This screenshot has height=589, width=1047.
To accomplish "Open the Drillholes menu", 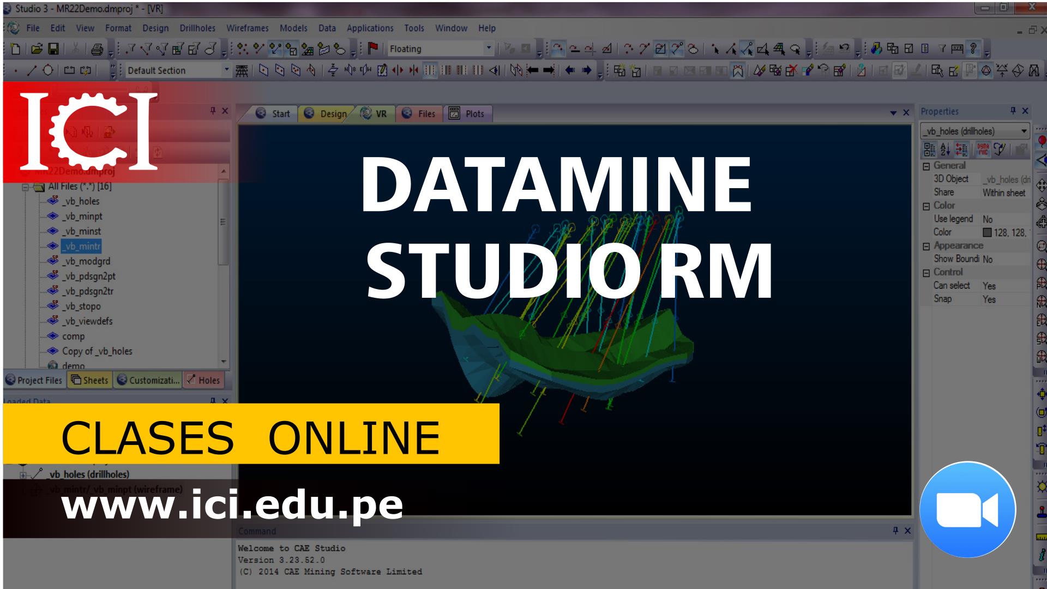I will [197, 28].
